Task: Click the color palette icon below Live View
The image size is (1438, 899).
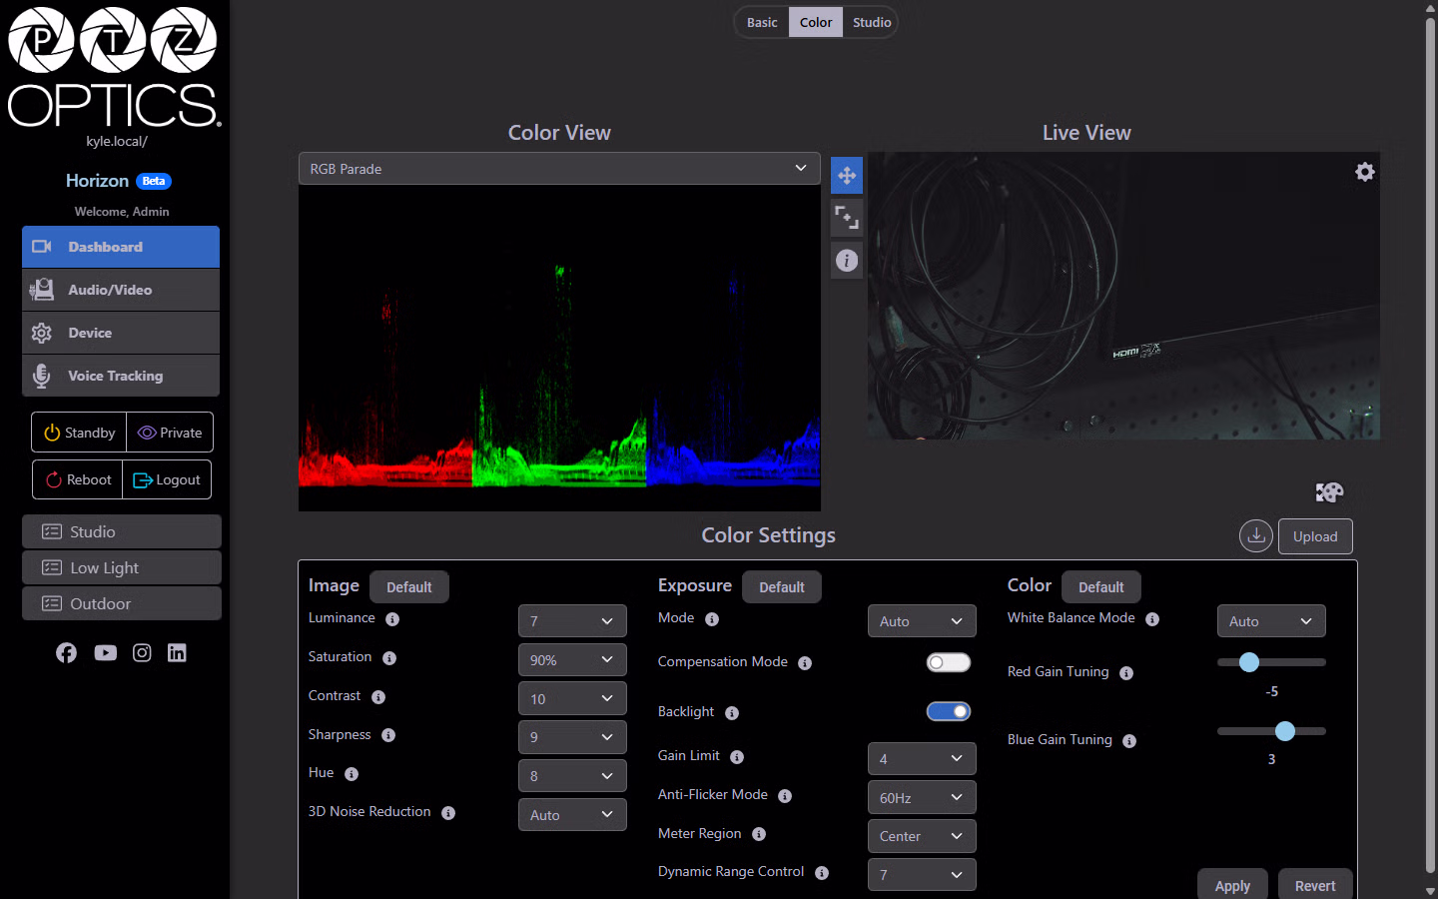Action: pyautogui.click(x=1329, y=491)
